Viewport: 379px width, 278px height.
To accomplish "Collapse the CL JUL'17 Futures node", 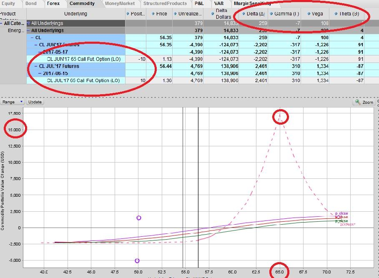I will point(36,66).
